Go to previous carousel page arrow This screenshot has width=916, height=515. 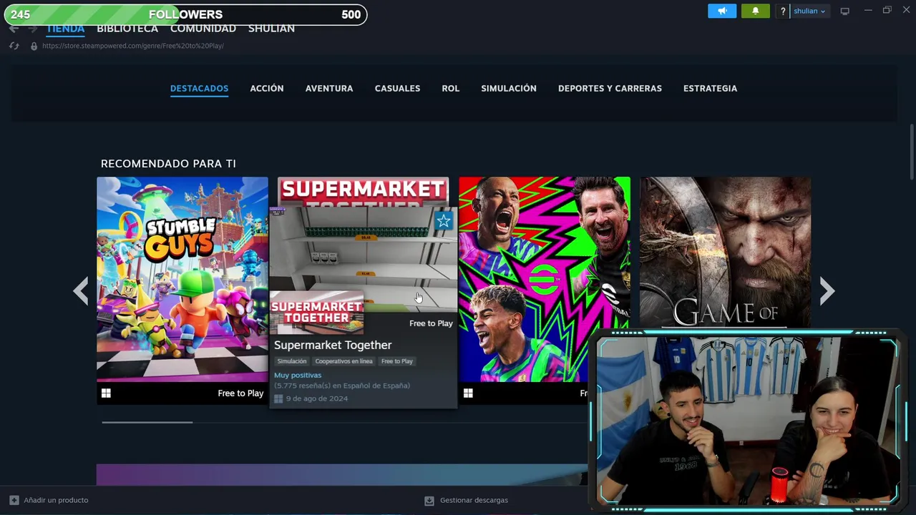point(81,291)
